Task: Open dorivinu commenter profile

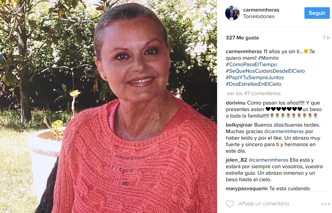Action: pyautogui.click(x=236, y=103)
